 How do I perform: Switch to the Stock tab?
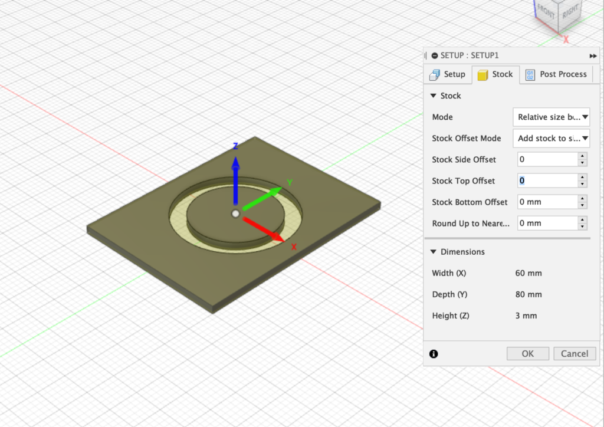coord(495,74)
